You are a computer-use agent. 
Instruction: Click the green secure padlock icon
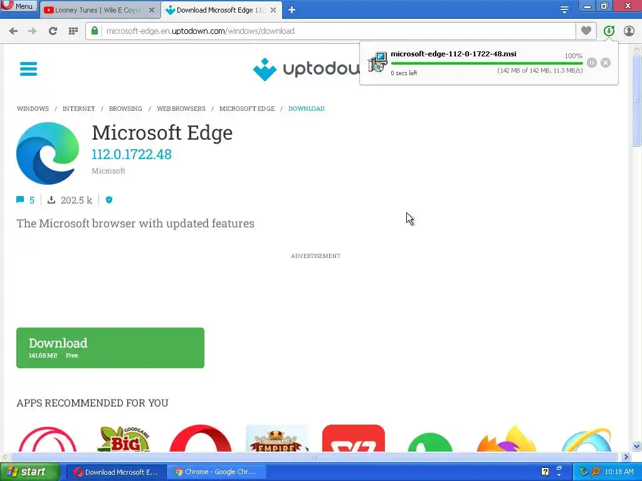[x=95, y=31]
